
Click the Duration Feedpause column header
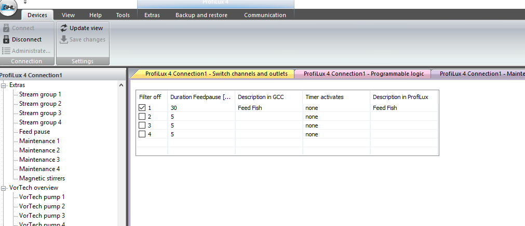pyautogui.click(x=200, y=97)
